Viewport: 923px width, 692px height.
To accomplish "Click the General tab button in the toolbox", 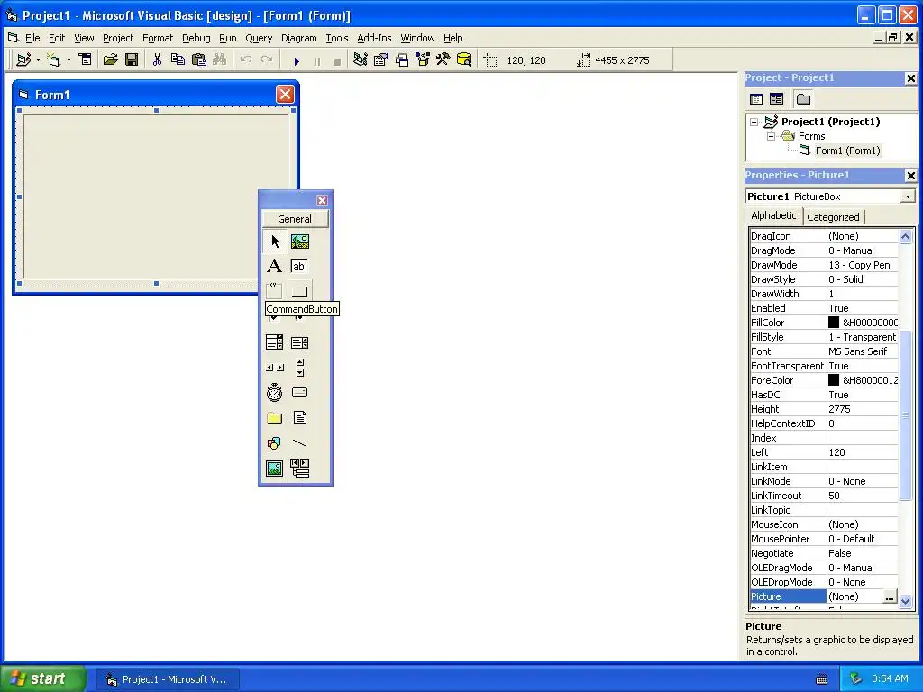I will (295, 219).
